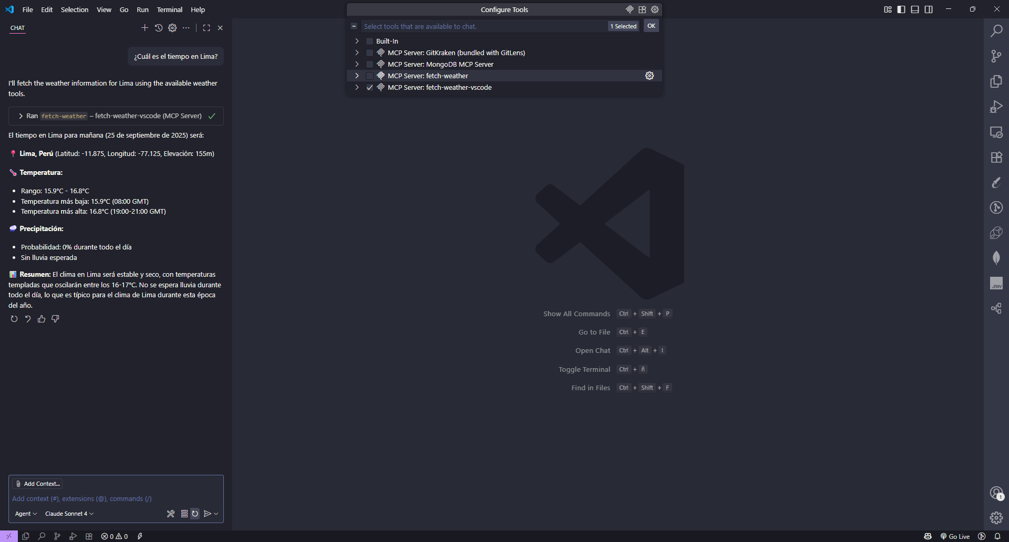Maximize the chat panel
This screenshot has height=542, width=1009.
207,28
